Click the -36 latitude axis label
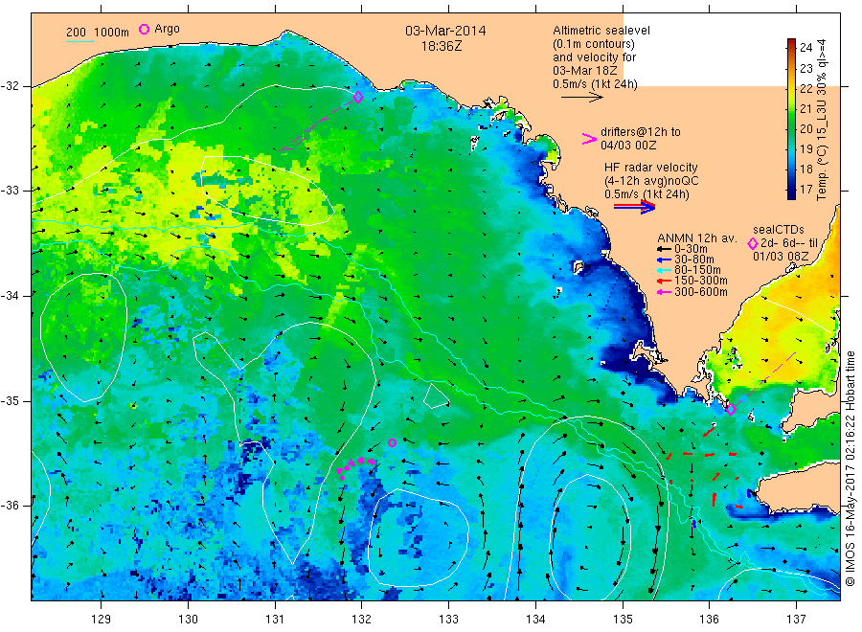The height and width of the screenshot is (632, 862). pyautogui.click(x=11, y=506)
